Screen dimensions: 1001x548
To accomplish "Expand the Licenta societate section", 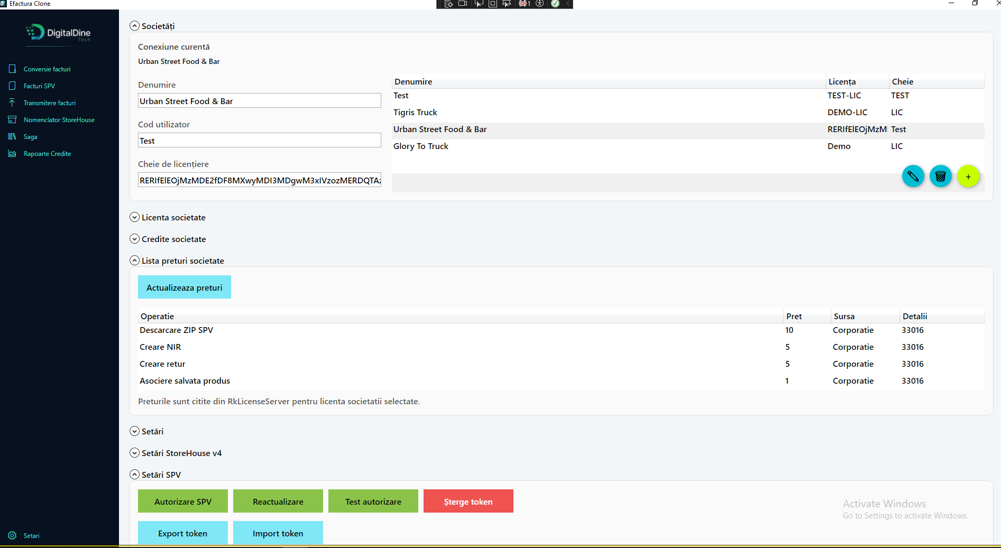I will point(135,217).
